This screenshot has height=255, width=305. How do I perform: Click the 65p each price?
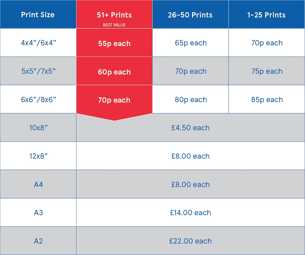click(x=191, y=43)
